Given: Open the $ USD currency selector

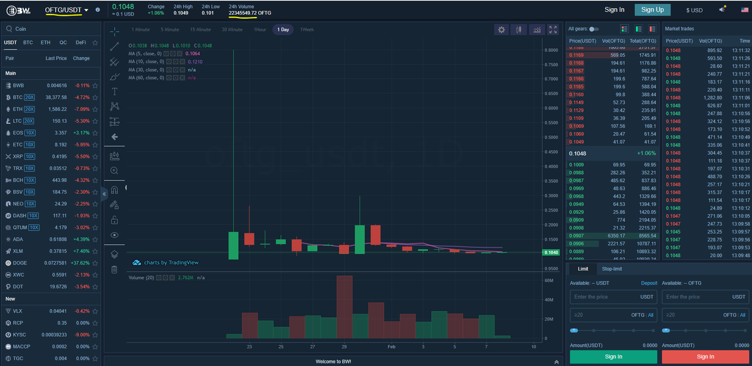Looking at the screenshot, I should (x=694, y=10).
